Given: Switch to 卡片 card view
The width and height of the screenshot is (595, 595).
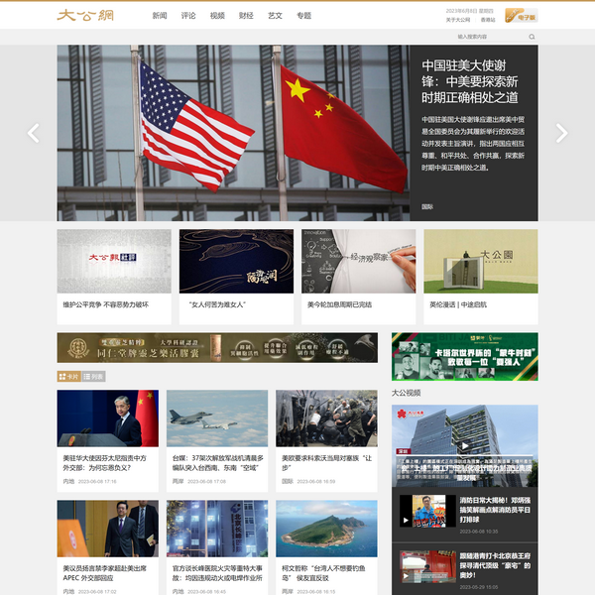Looking at the screenshot, I should [x=68, y=377].
